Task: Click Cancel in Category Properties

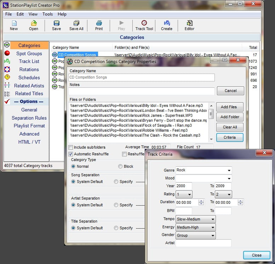Action: [x=230, y=91]
